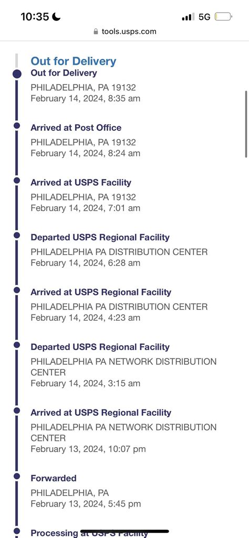Click the home indicator bar at bottom
The image size is (249, 538).
[x=124, y=532]
